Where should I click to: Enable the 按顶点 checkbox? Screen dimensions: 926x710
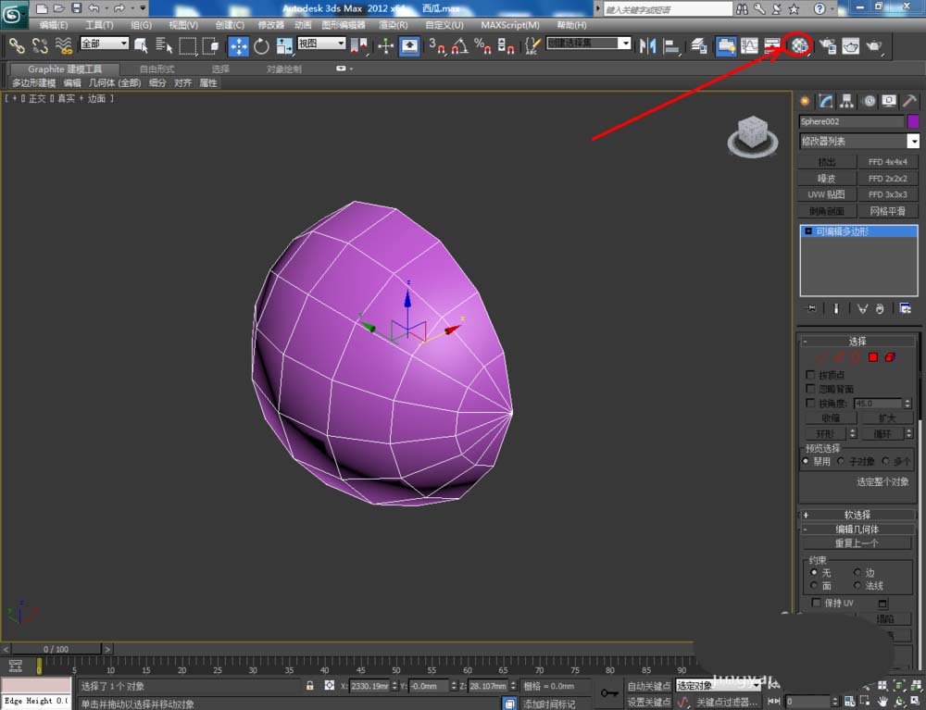click(x=811, y=375)
